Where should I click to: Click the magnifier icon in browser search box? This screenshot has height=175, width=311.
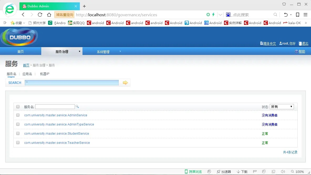click(275, 15)
